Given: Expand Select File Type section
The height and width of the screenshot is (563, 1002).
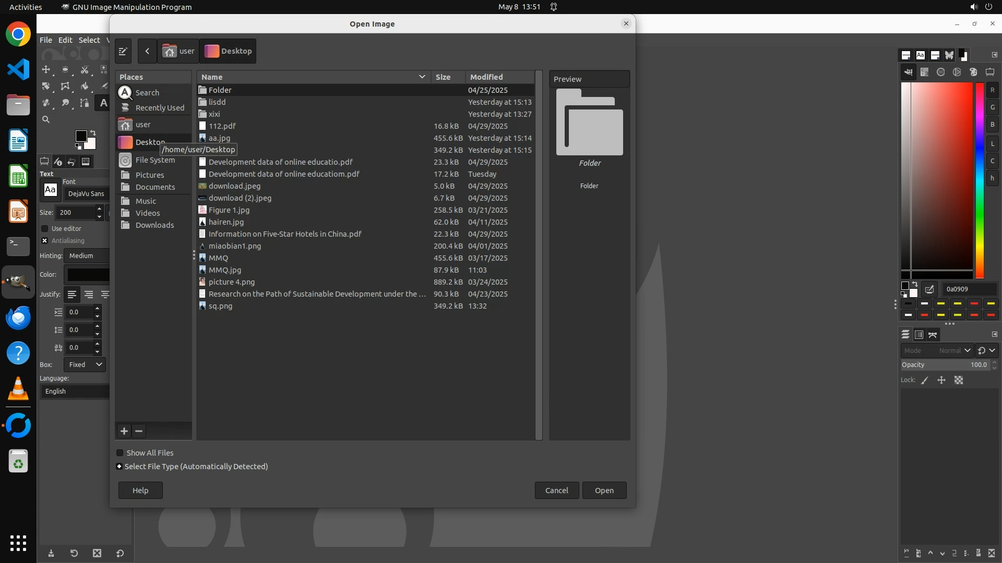Looking at the screenshot, I should 120,467.
